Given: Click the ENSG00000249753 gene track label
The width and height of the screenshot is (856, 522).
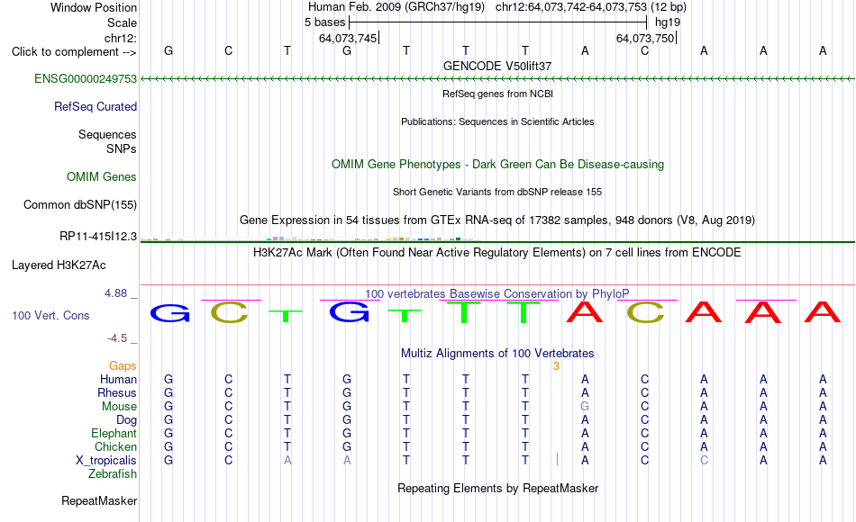Looking at the screenshot, I should tap(86, 78).
